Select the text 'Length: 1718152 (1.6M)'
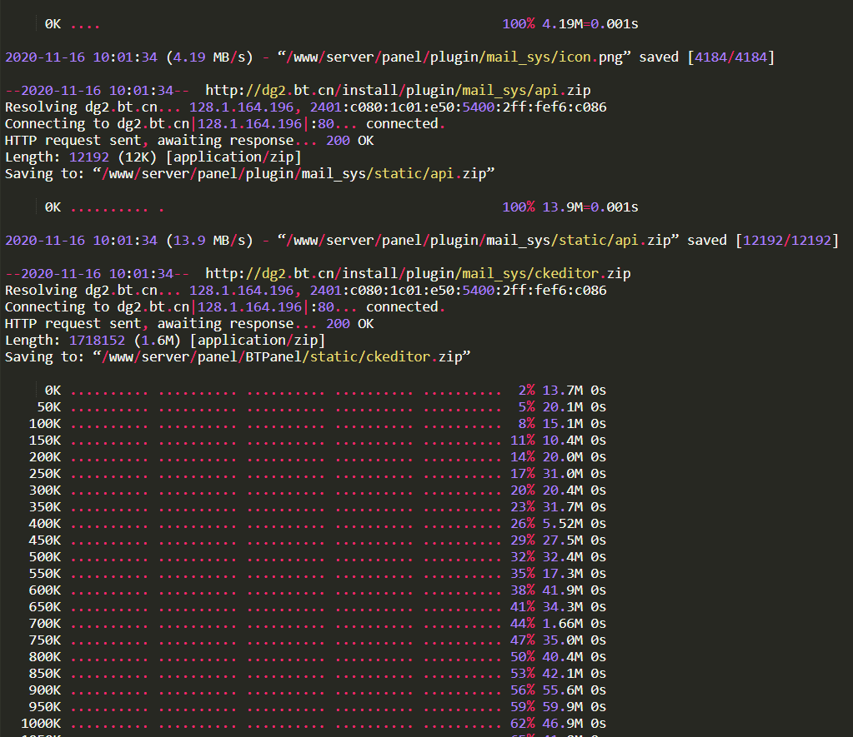Screen dimensions: 853x737 (x=93, y=341)
